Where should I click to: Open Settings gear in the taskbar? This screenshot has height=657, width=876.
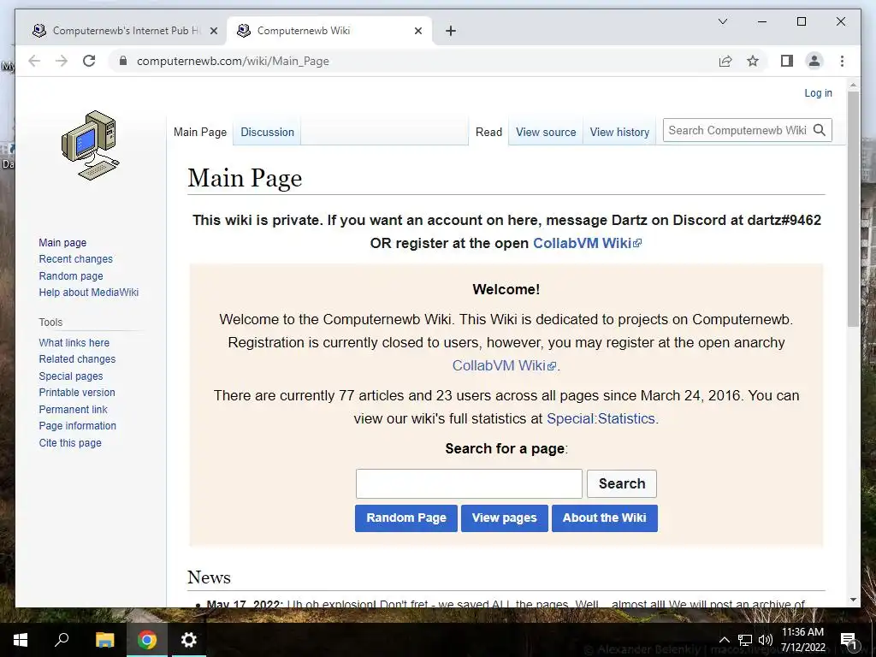(189, 640)
